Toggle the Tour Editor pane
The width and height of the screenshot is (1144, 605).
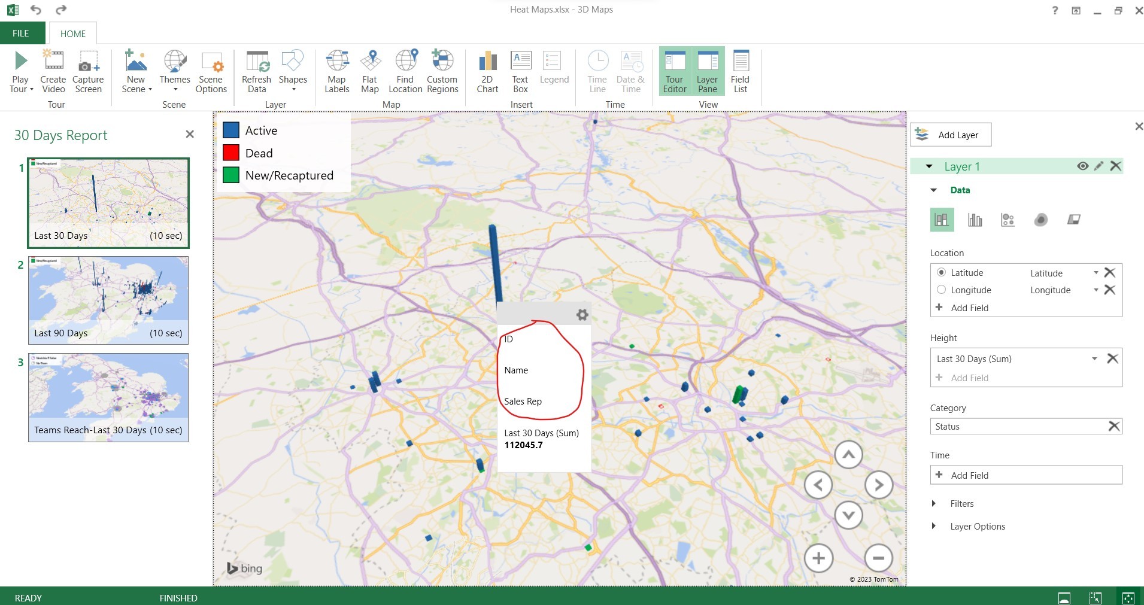pyautogui.click(x=675, y=72)
